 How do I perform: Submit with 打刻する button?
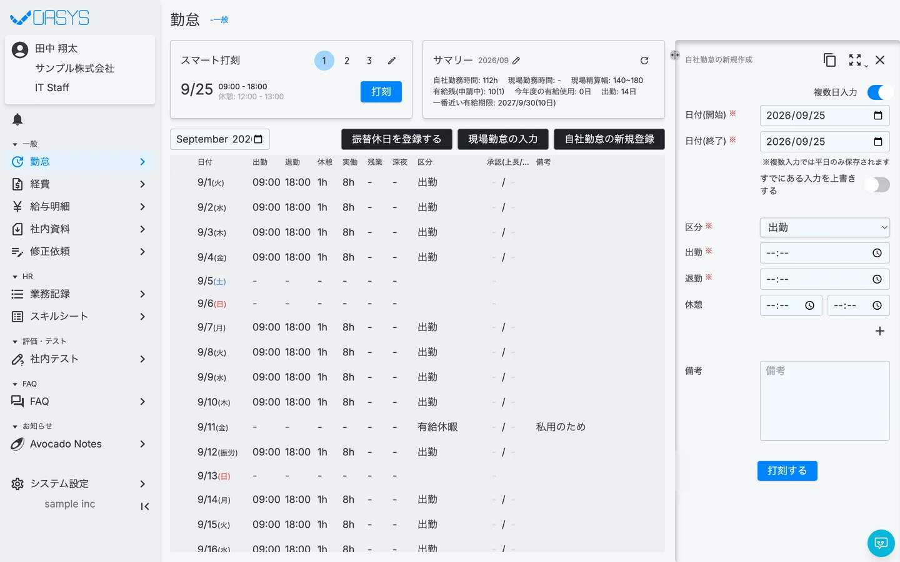click(787, 471)
